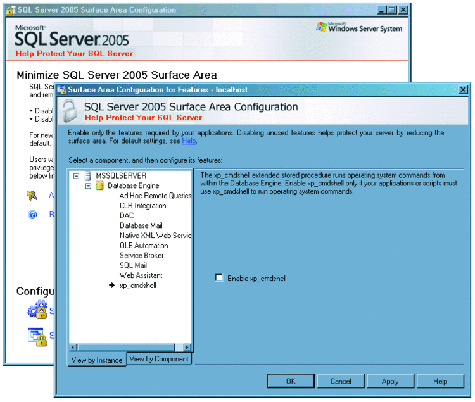Select DAC feature in the tree
Image resolution: width=475 pixels, height=402 pixels.
point(127,216)
